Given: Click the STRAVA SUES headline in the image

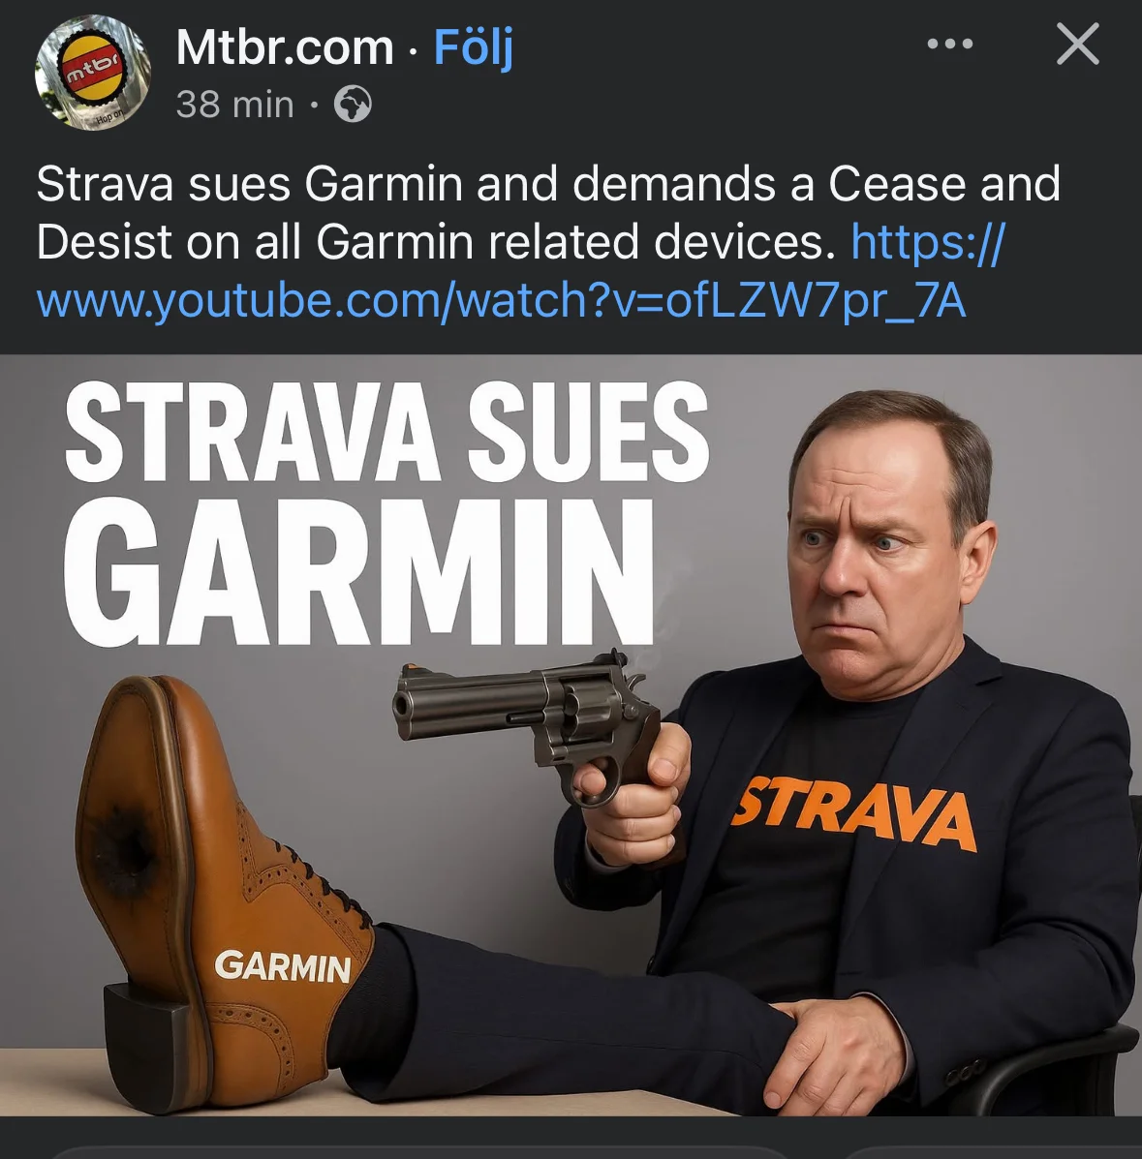Looking at the screenshot, I should (x=387, y=433).
